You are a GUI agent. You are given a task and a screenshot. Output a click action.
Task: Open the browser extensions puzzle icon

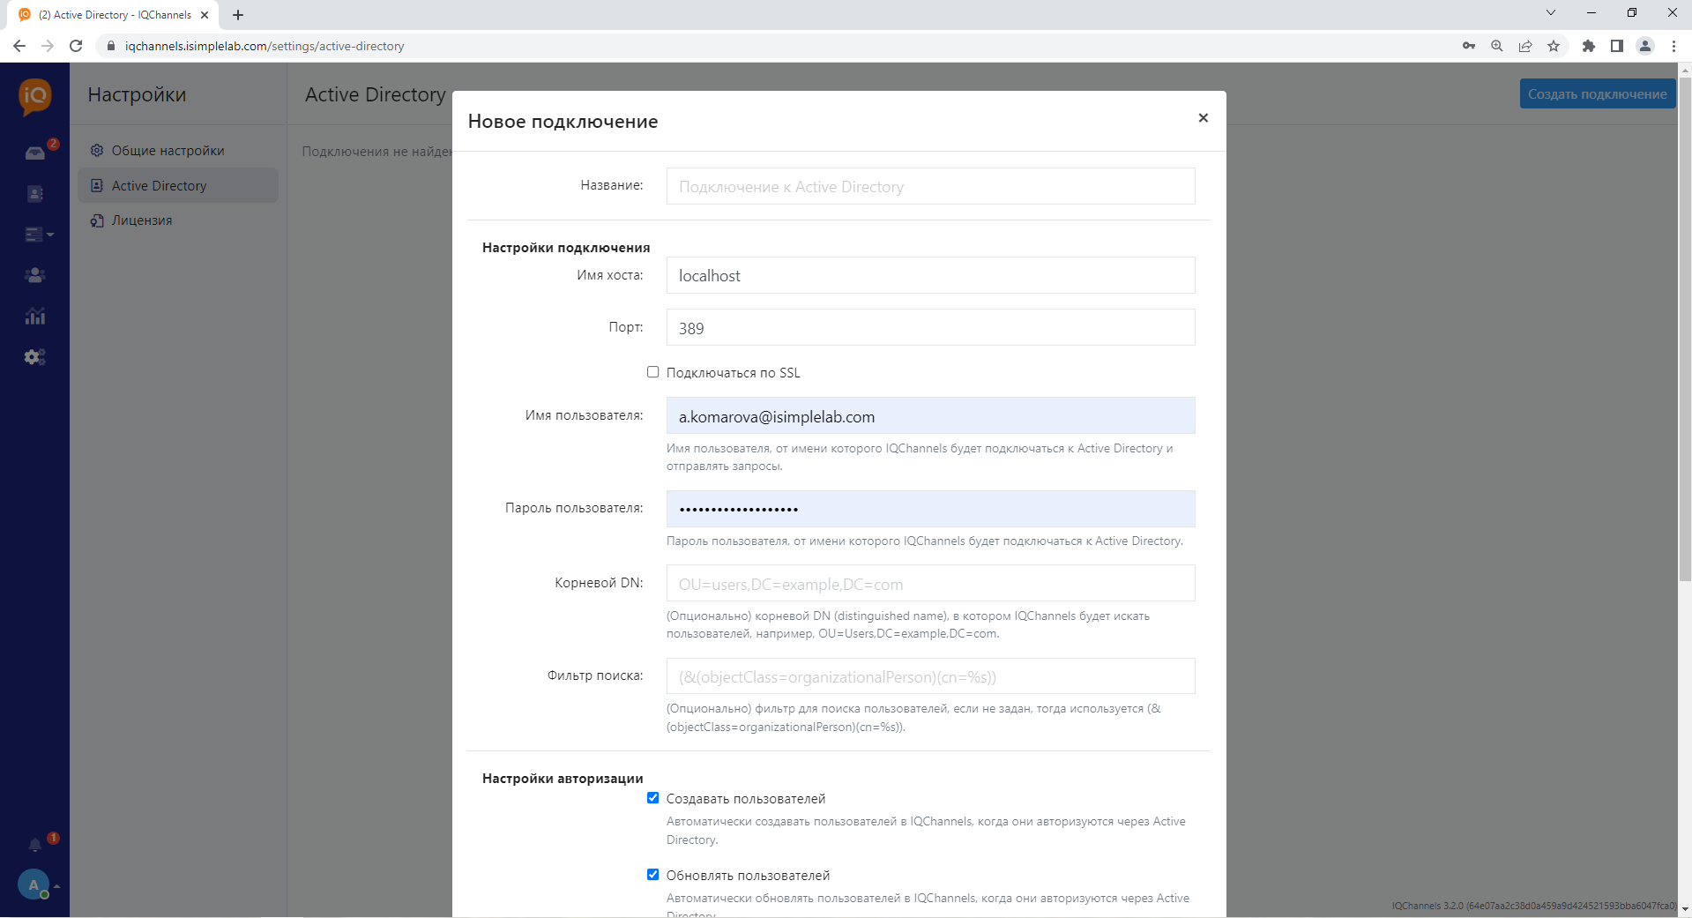click(x=1589, y=46)
